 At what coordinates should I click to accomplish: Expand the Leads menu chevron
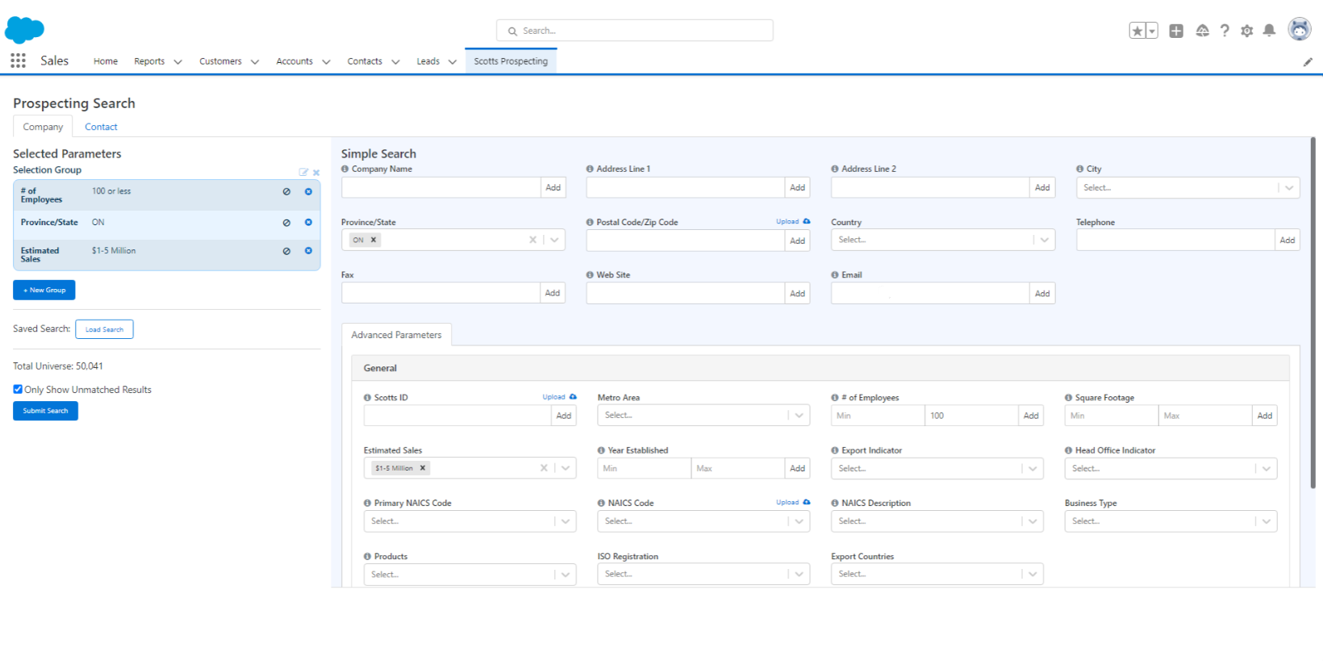click(x=453, y=62)
